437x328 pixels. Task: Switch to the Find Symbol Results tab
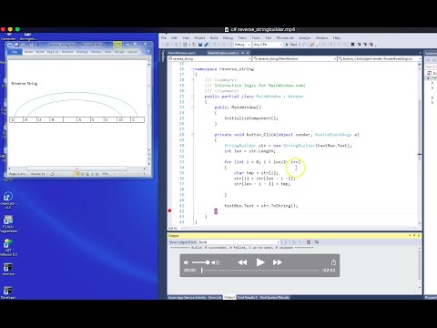coord(274,297)
